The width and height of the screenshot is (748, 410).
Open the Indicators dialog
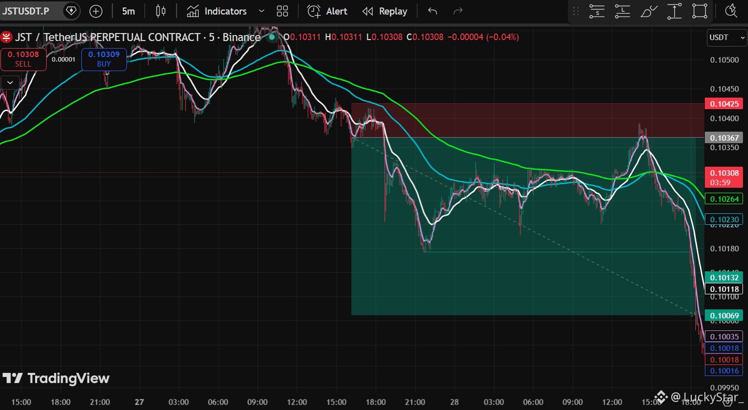217,11
